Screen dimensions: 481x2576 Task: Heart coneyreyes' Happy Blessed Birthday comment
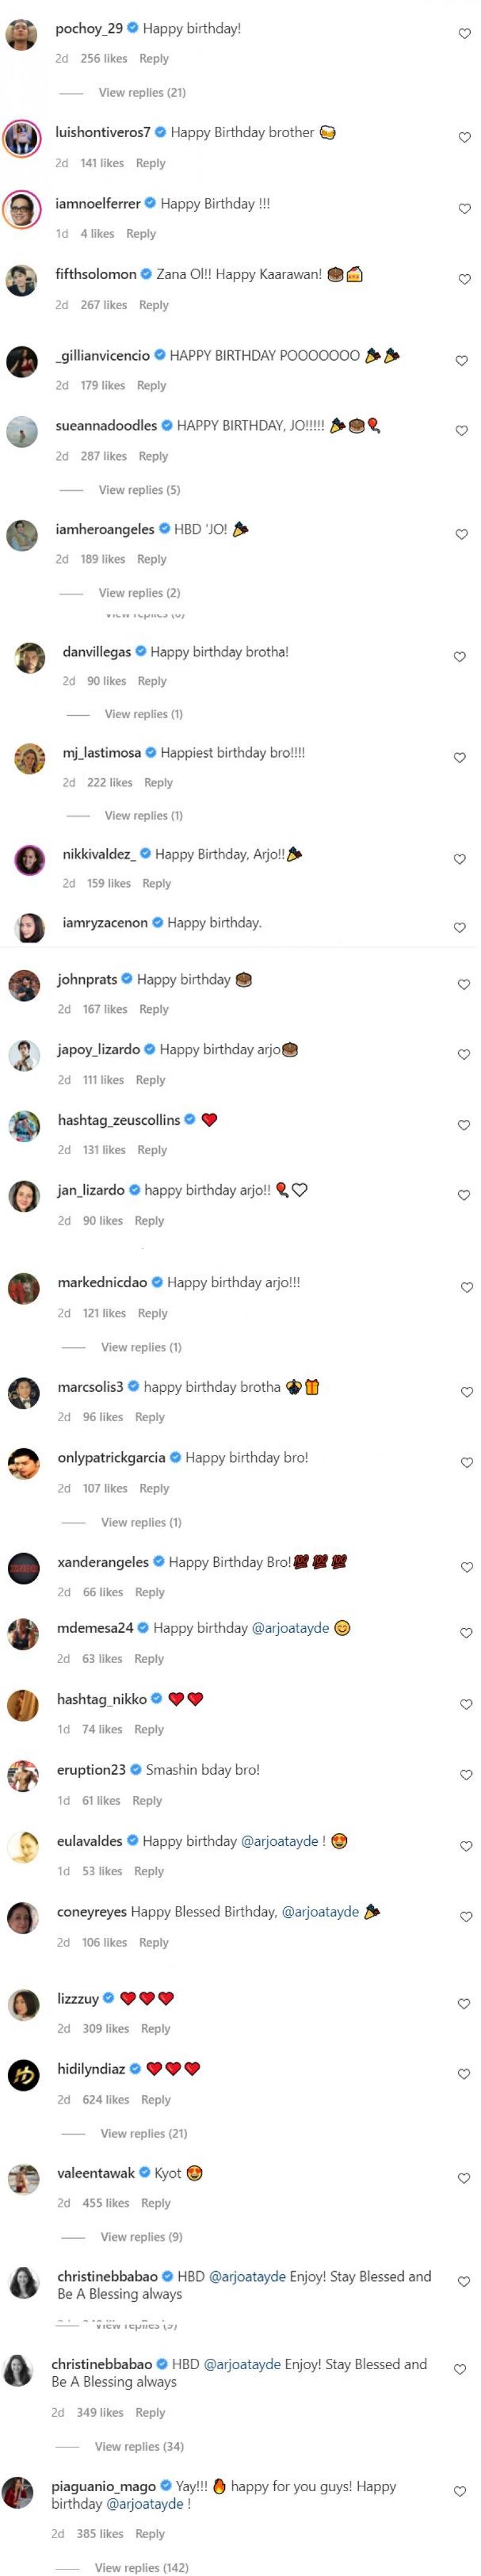pos(466,1916)
